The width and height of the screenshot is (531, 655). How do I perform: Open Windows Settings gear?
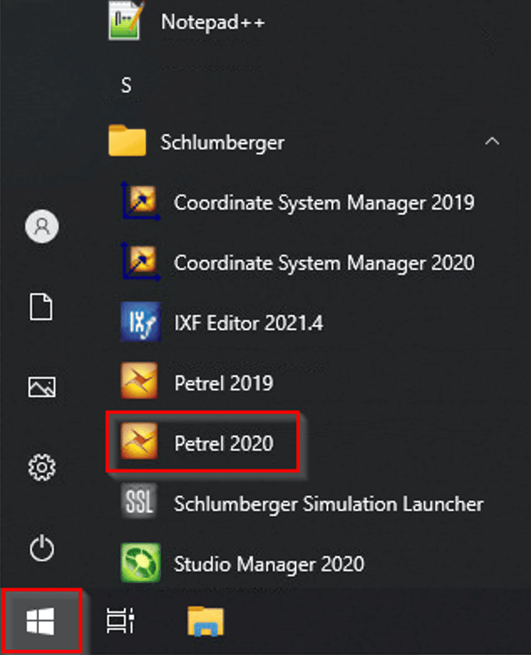pos(41,467)
